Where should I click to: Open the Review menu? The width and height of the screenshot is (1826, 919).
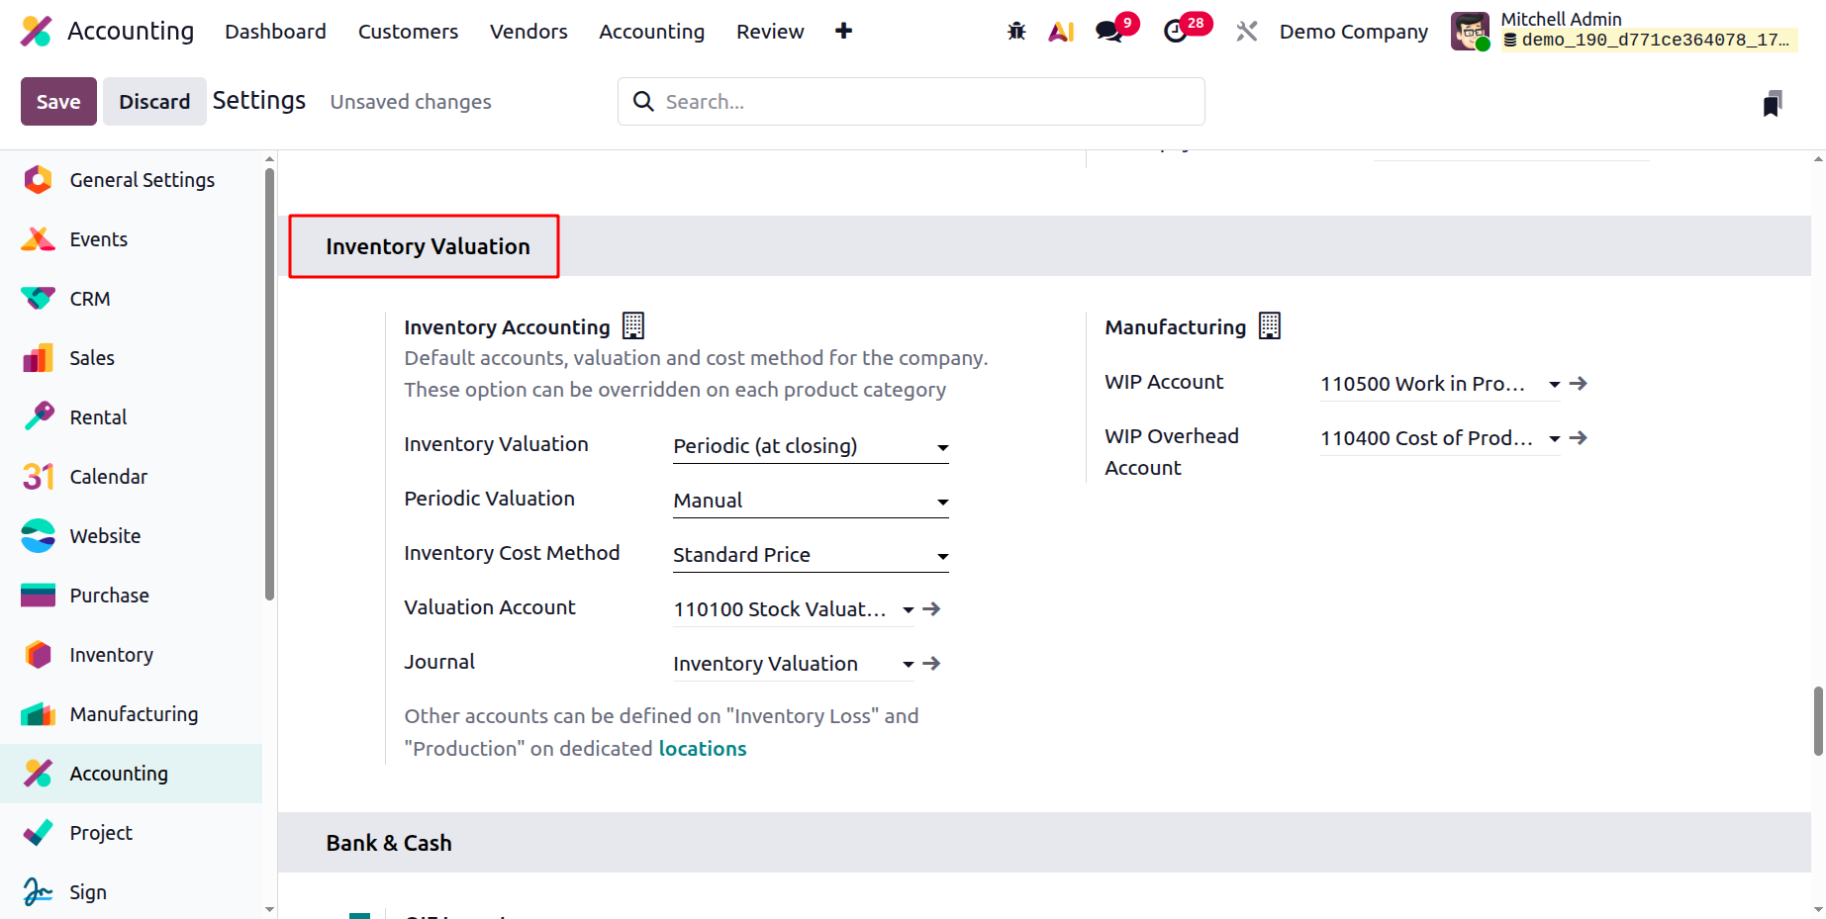770,32
